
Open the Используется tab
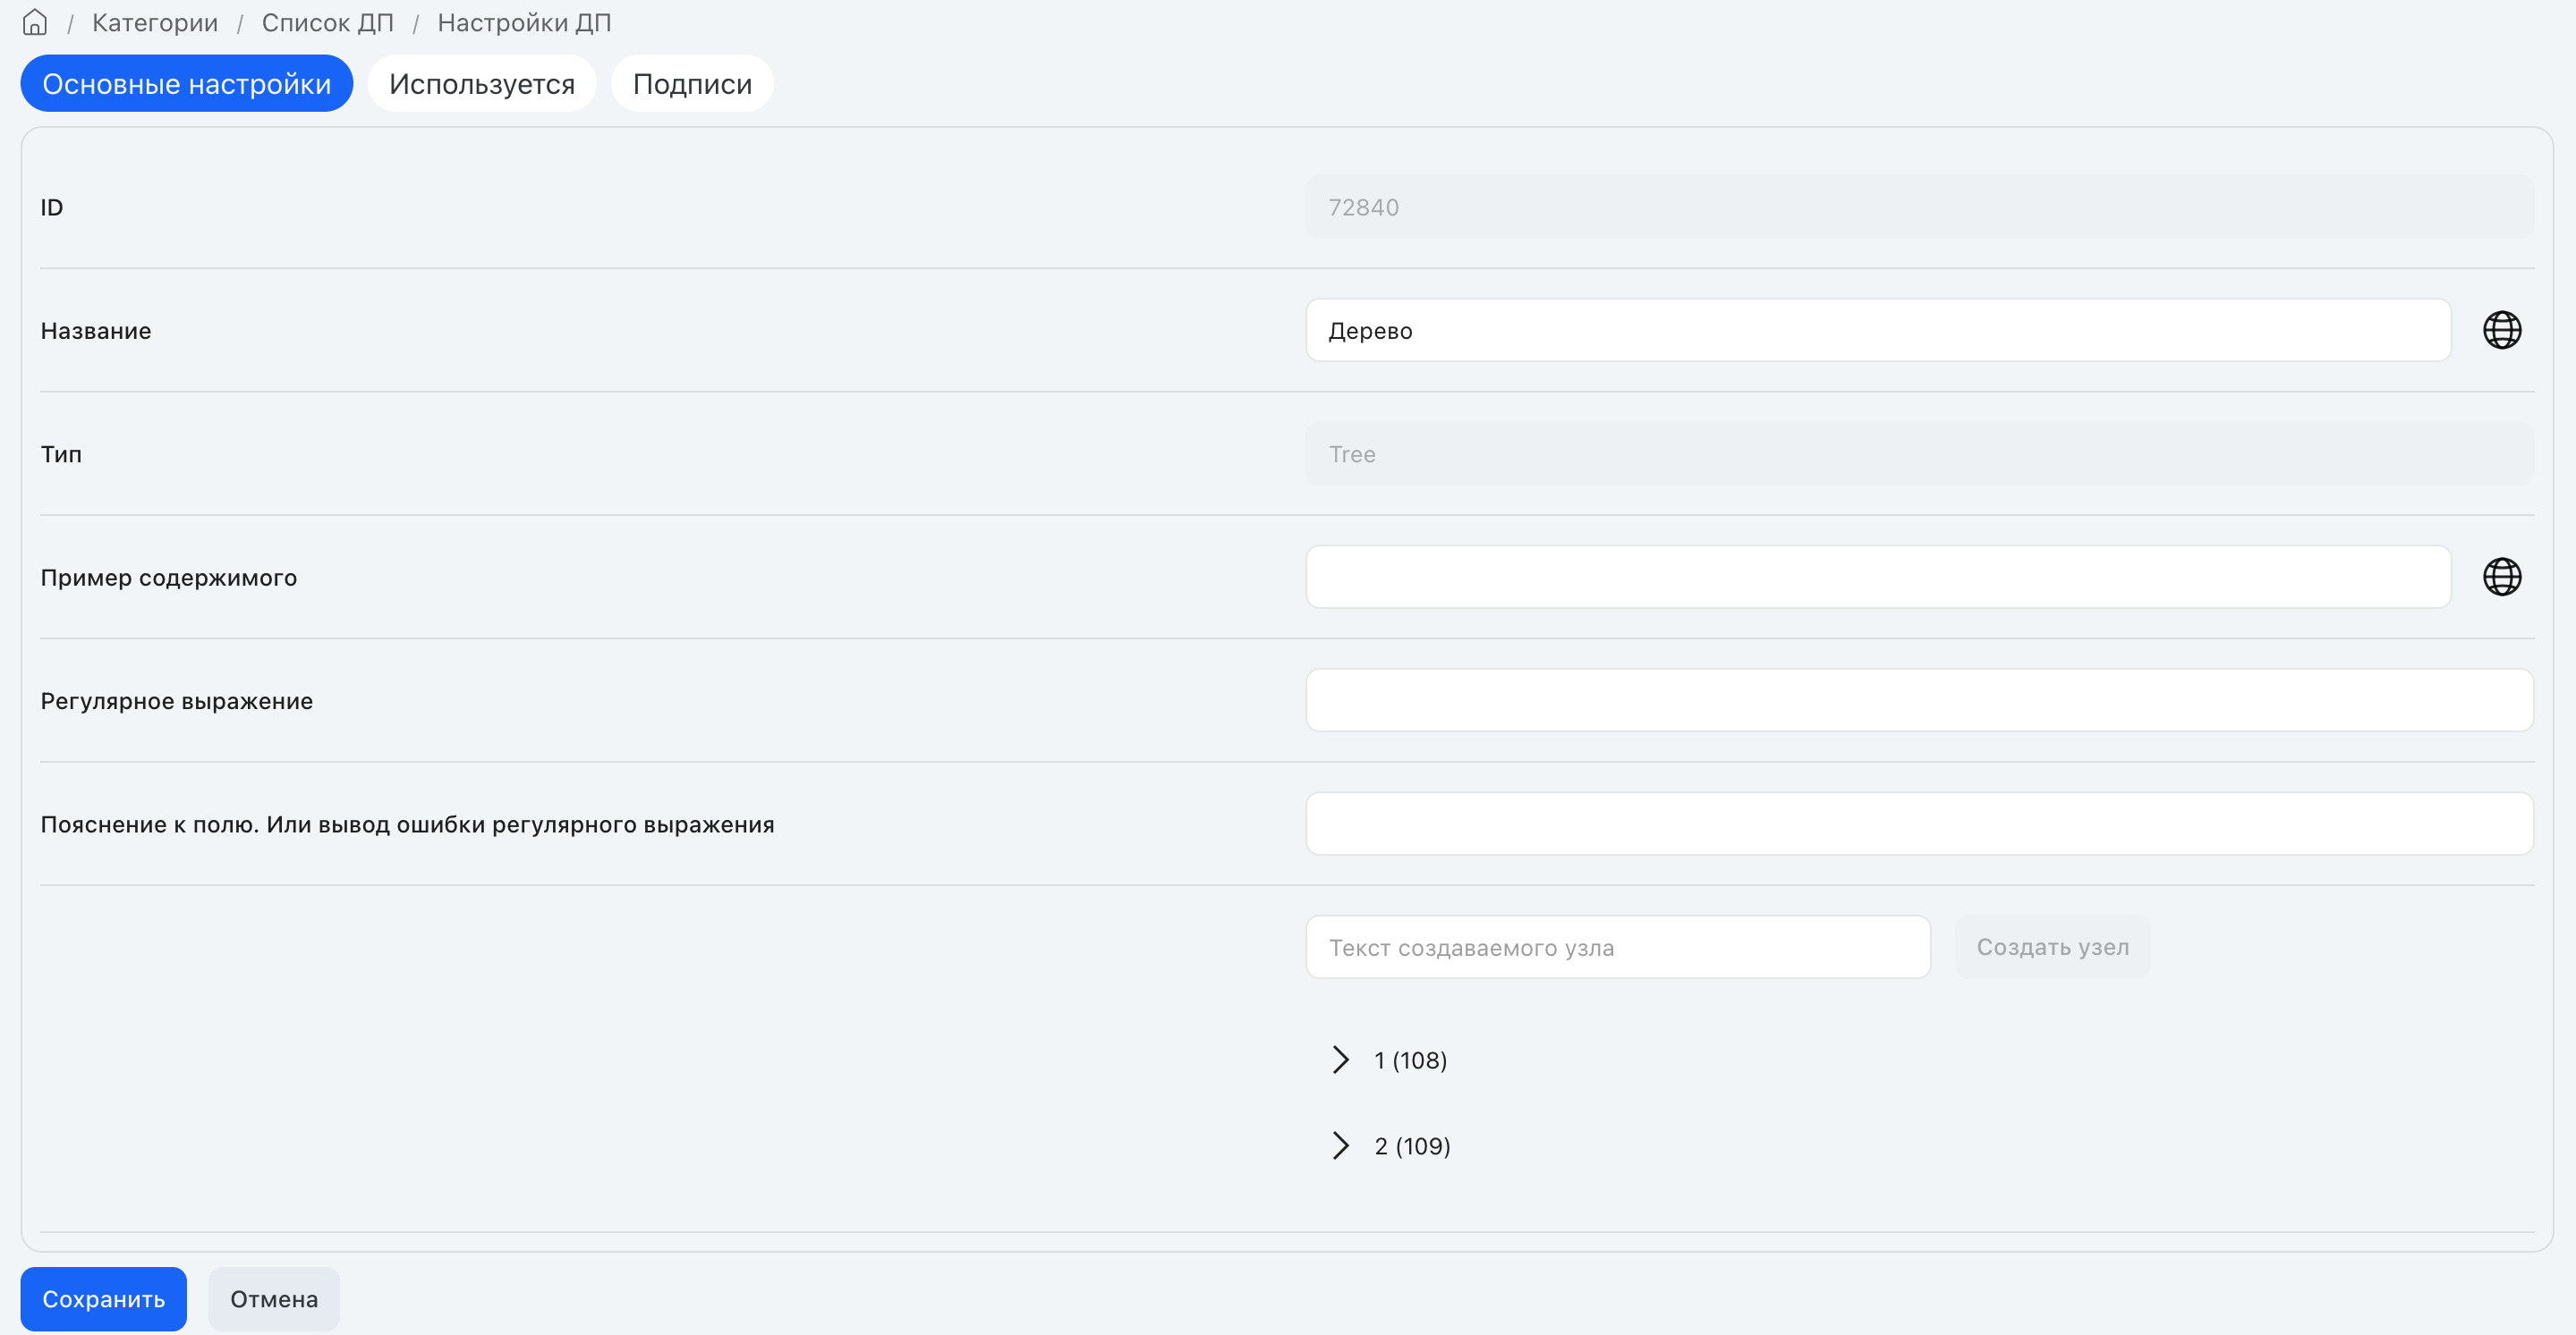click(482, 83)
